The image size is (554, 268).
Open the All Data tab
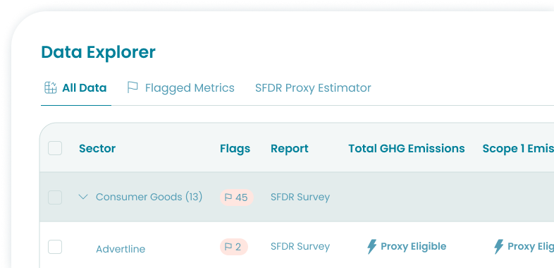(x=75, y=87)
